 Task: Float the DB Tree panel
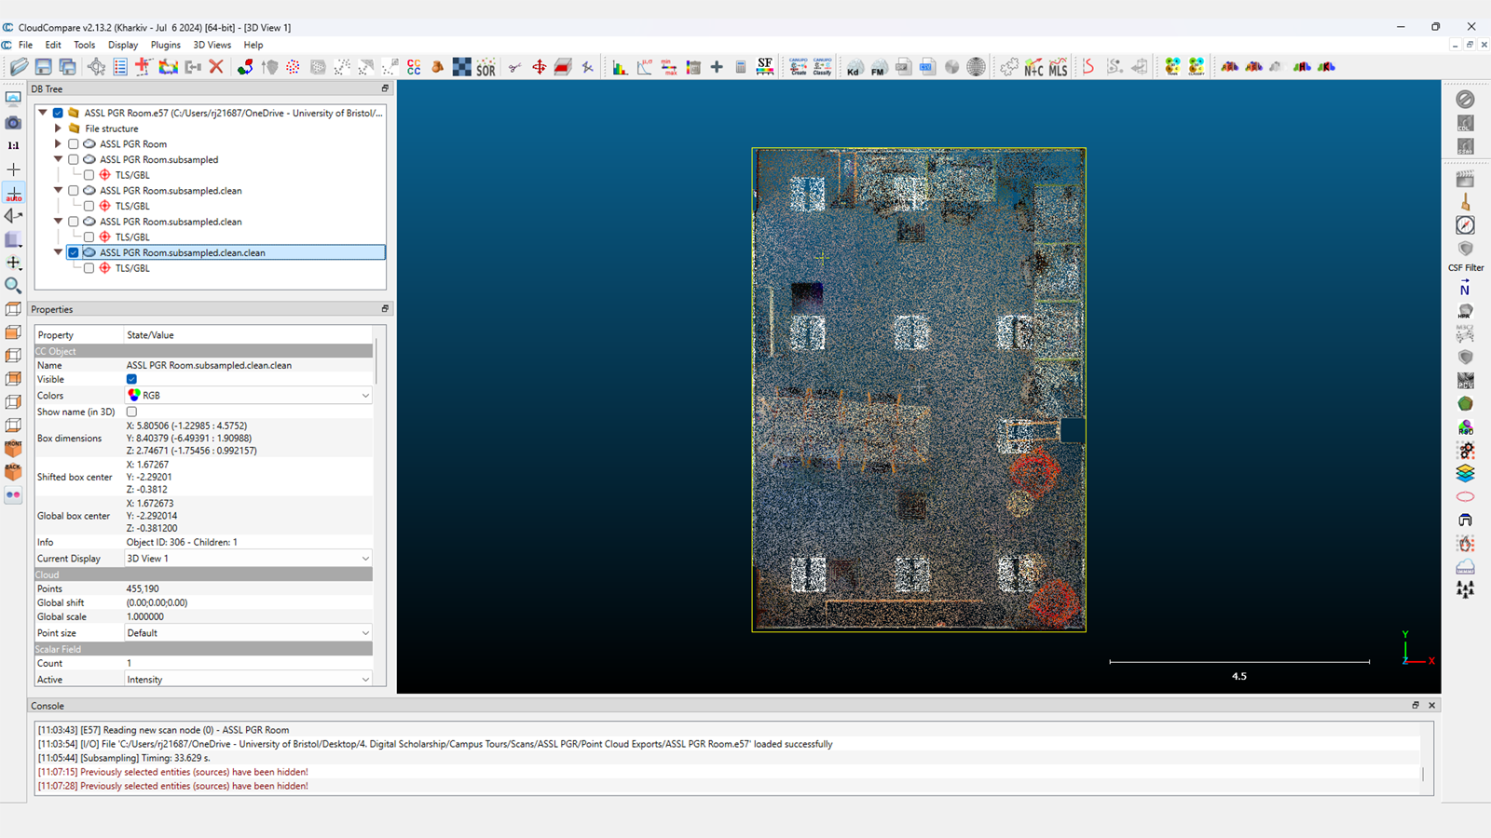coord(385,88)
